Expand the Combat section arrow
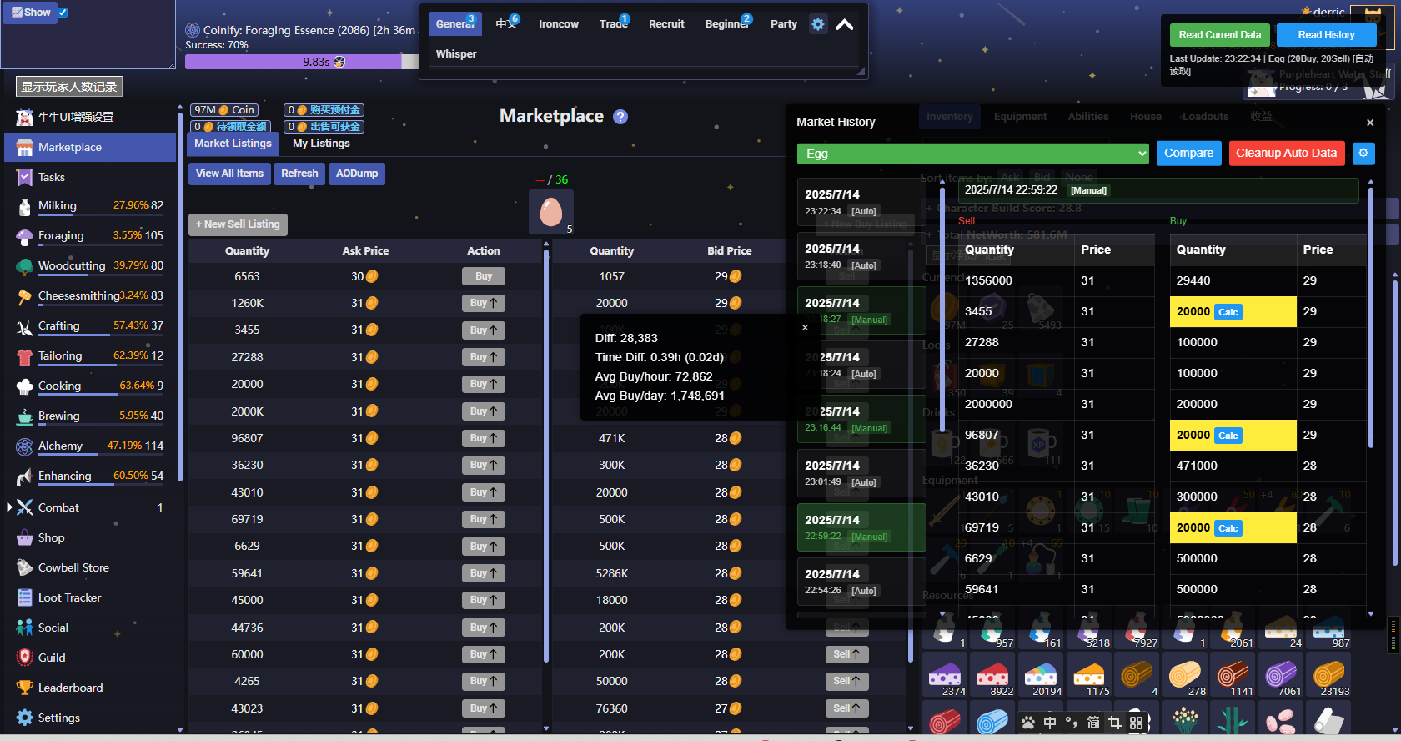Screen dimensions: 1401x741 pos(9,507)
